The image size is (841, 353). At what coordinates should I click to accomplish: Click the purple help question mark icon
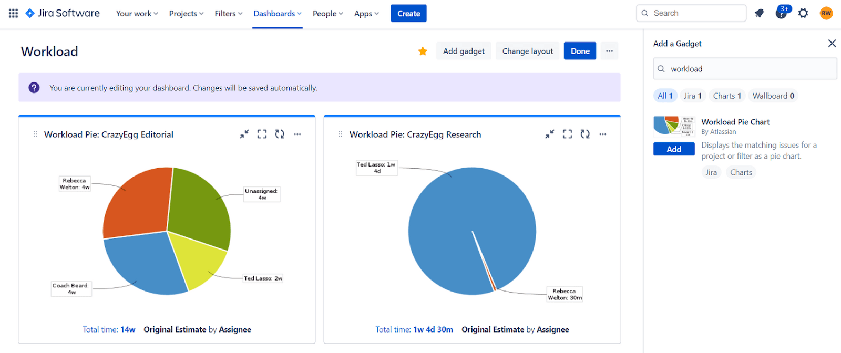[x=34, y=88]
